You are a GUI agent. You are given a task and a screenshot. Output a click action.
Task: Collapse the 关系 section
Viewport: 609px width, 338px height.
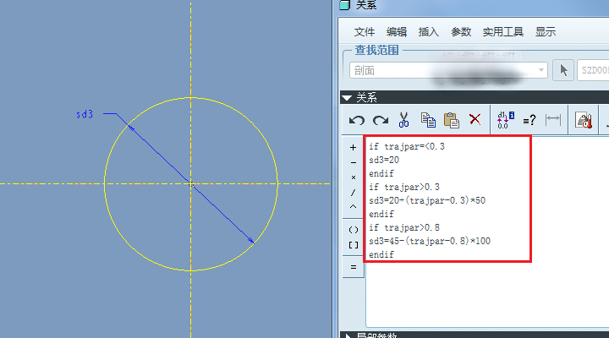pos(347,97)
